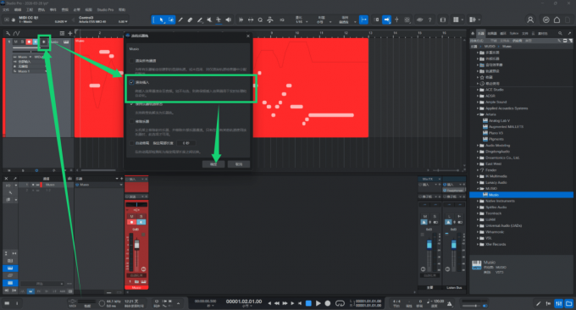Click the Record button in transport
Viewport: 576px width, 310px height.
(x=328, y=303)
